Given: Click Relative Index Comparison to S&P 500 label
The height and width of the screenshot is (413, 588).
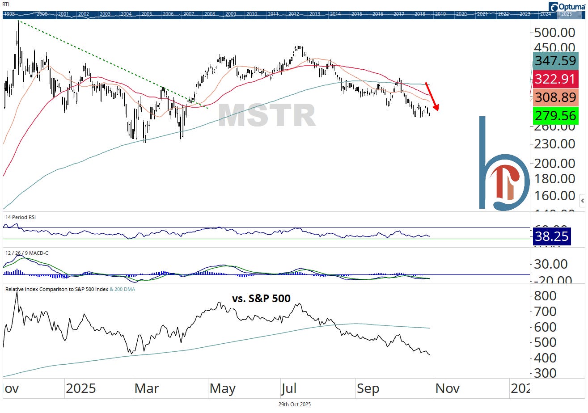Looking at the screenshot, I should (x=57, y=289).
